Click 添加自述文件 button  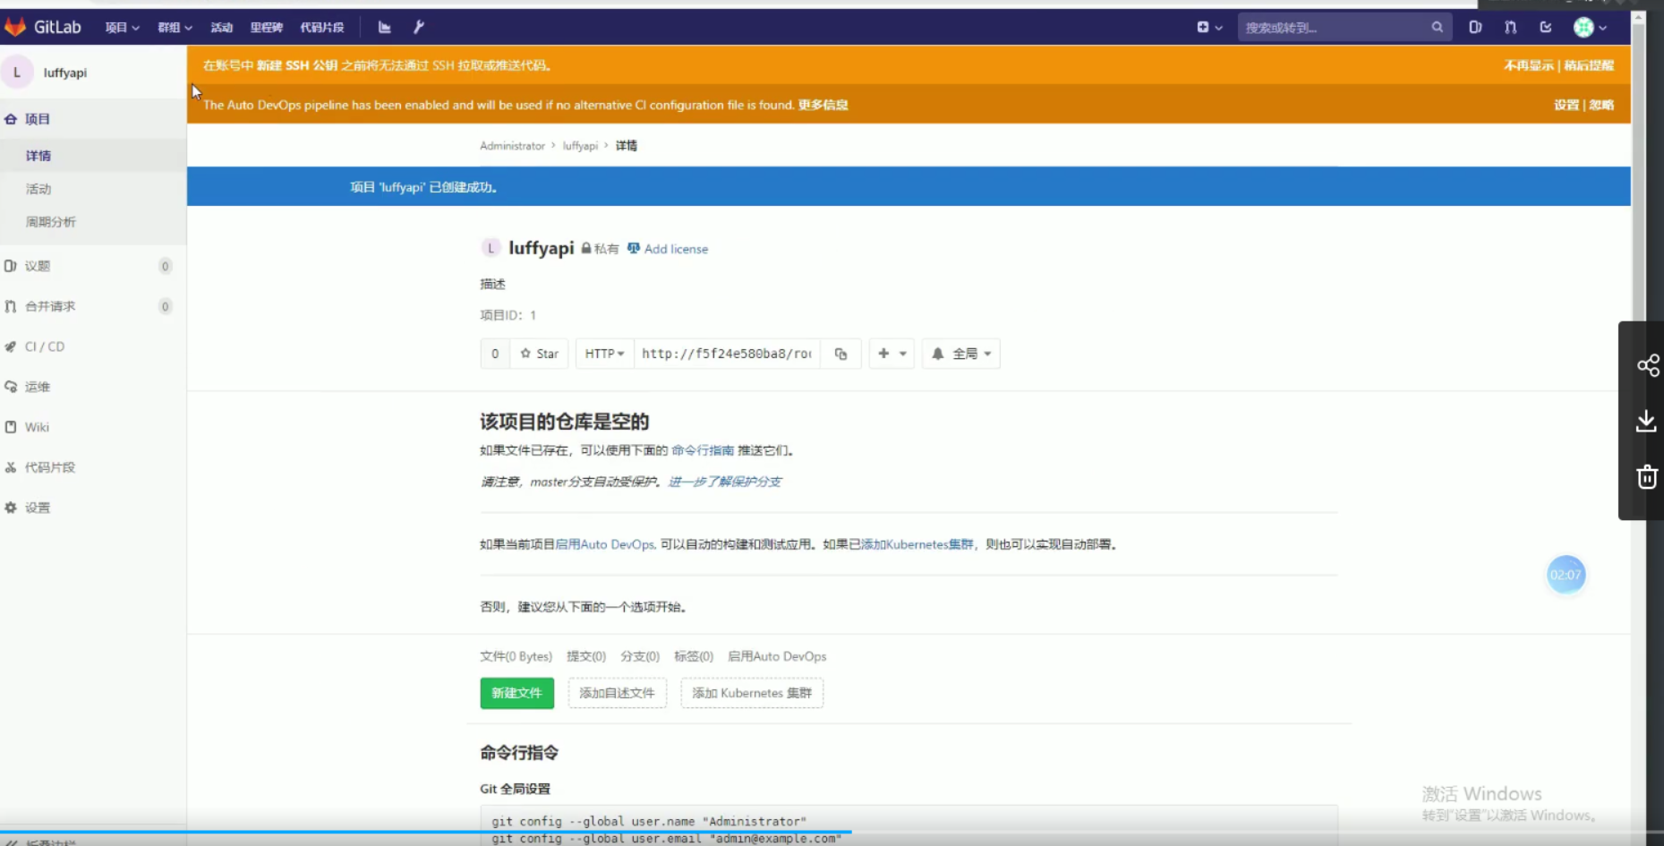click(x=618, y=693)
